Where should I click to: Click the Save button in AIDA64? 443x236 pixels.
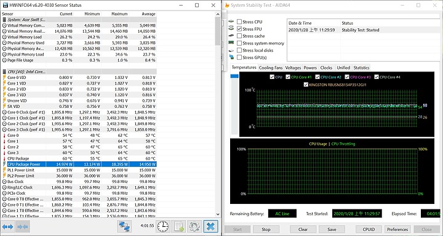point(332,229)
